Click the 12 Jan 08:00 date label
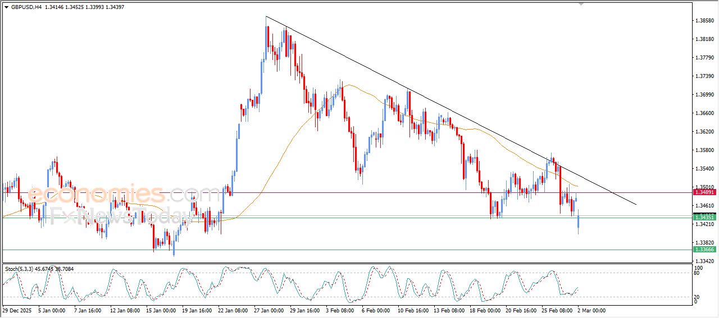The height and width of the screenshot is (318, 719). tap(124, 310)
